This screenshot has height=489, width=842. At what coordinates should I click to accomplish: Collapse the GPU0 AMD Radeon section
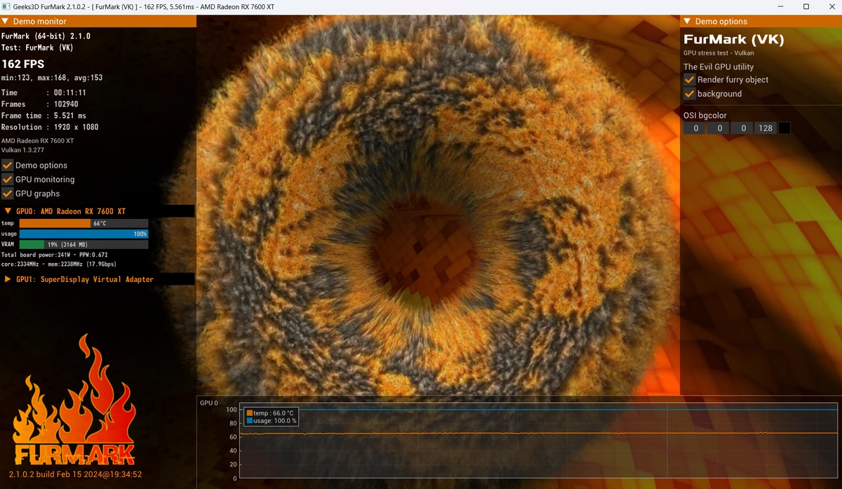[x=8, y=211]
